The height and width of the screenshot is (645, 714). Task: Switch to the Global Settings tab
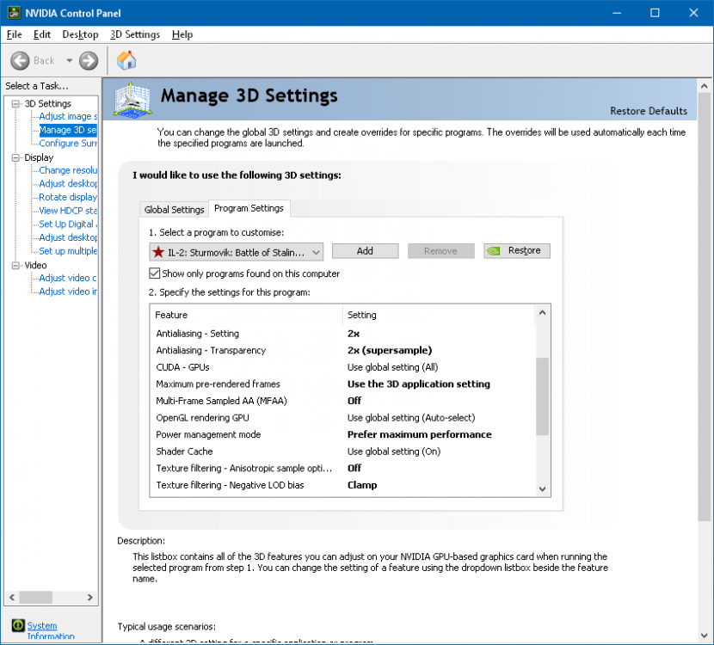click(175, 209)
